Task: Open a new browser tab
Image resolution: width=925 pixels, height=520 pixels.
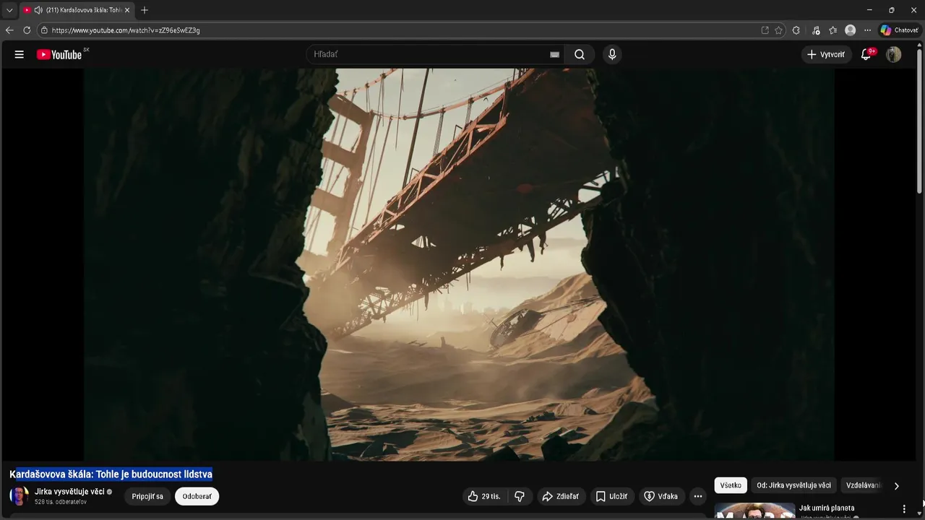Action: click(145, 10)
